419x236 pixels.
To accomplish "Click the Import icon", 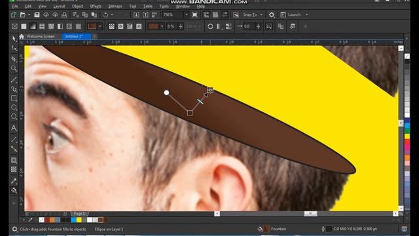I will tap(136, 14).
